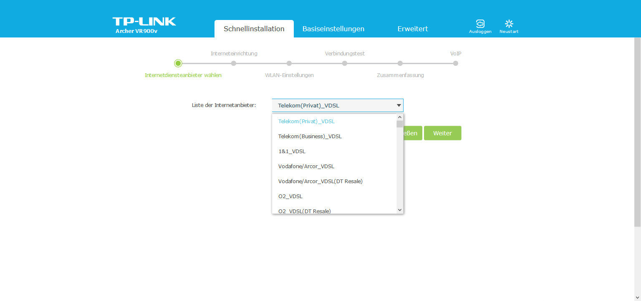Open the Schnellinstallation tab

pyautogui.click(x=254, y=29)
